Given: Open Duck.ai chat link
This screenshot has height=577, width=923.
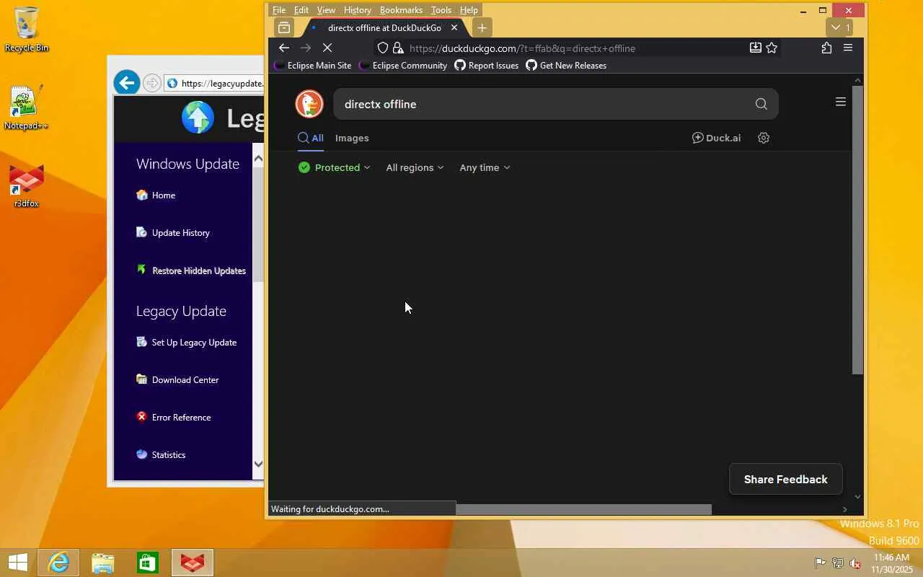Looking at the screenshot, I should click(717, 138).
